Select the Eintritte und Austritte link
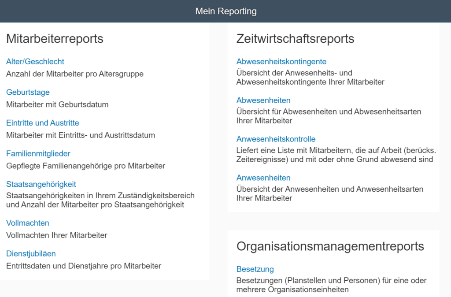Screen dimensions: 451x297 tap(43, 123)
